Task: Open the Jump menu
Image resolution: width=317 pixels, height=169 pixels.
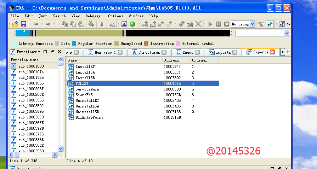Action: [x=43, y=16]
